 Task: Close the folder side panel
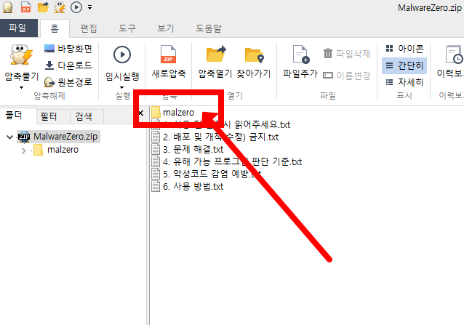point(141,113)
